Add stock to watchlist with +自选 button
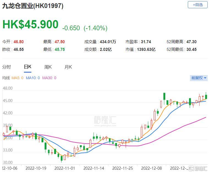 (198, 5)
